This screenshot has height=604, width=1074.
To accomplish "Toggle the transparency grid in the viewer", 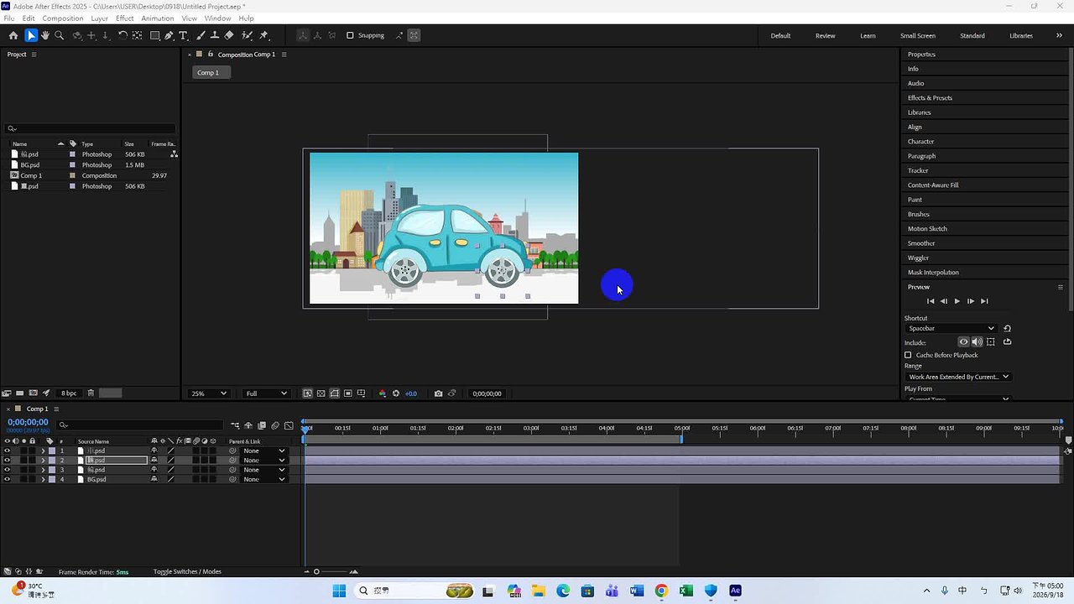I will click(x=321, y=393).
